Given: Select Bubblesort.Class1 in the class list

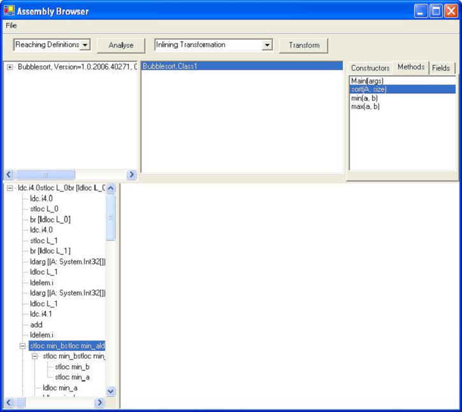Looking at the screenshot, I should [170, 66].
